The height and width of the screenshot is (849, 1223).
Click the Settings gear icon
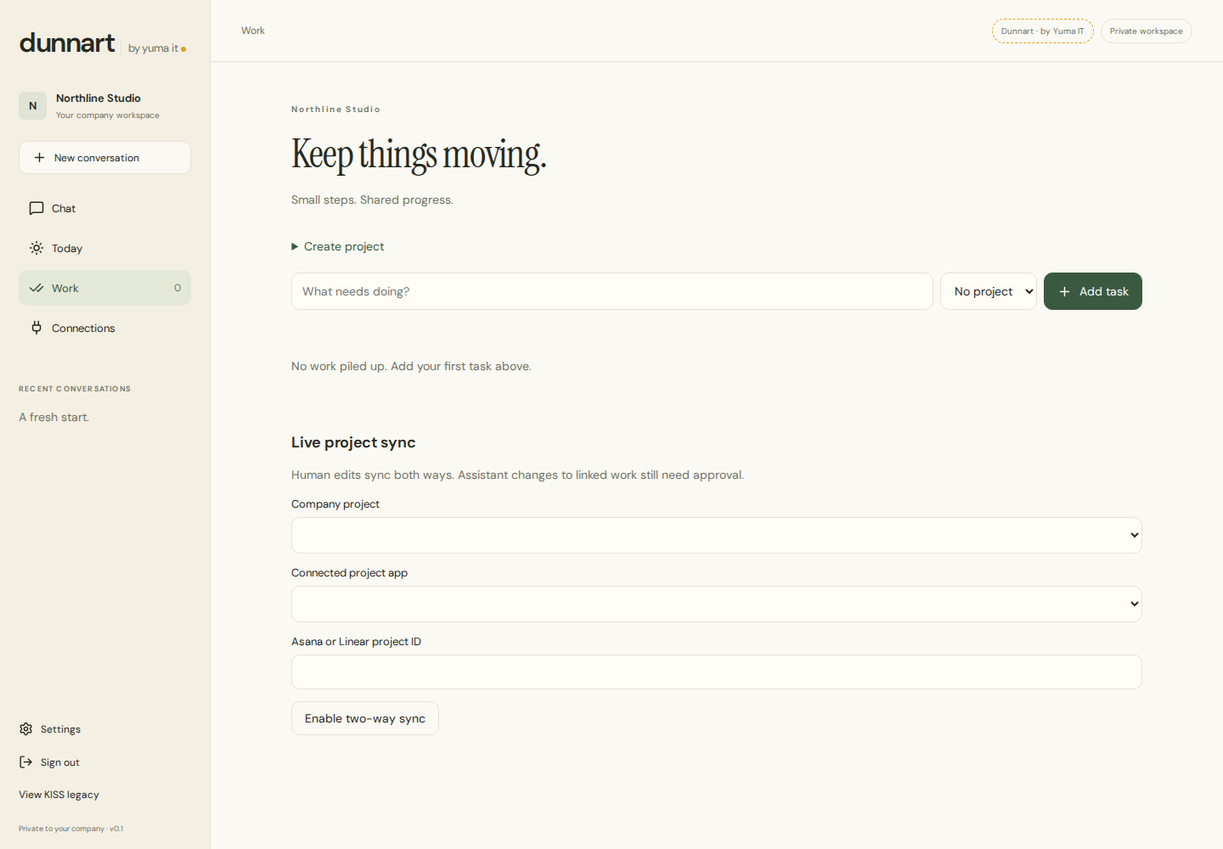(25, 729)
